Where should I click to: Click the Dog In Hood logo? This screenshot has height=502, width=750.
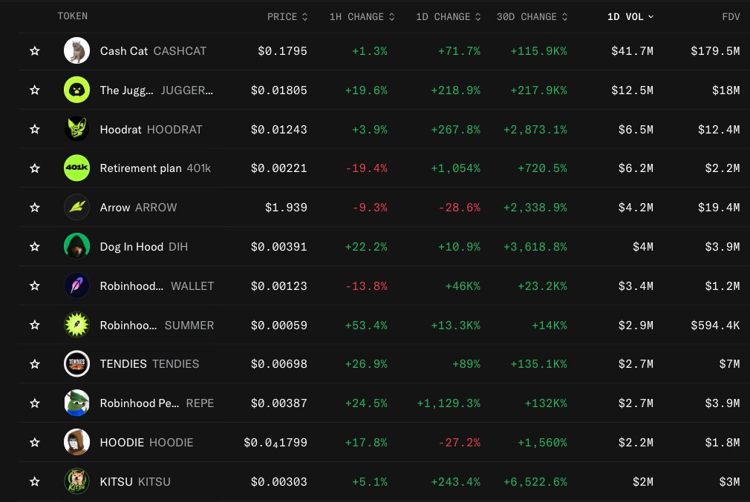[x=76, y=246]
